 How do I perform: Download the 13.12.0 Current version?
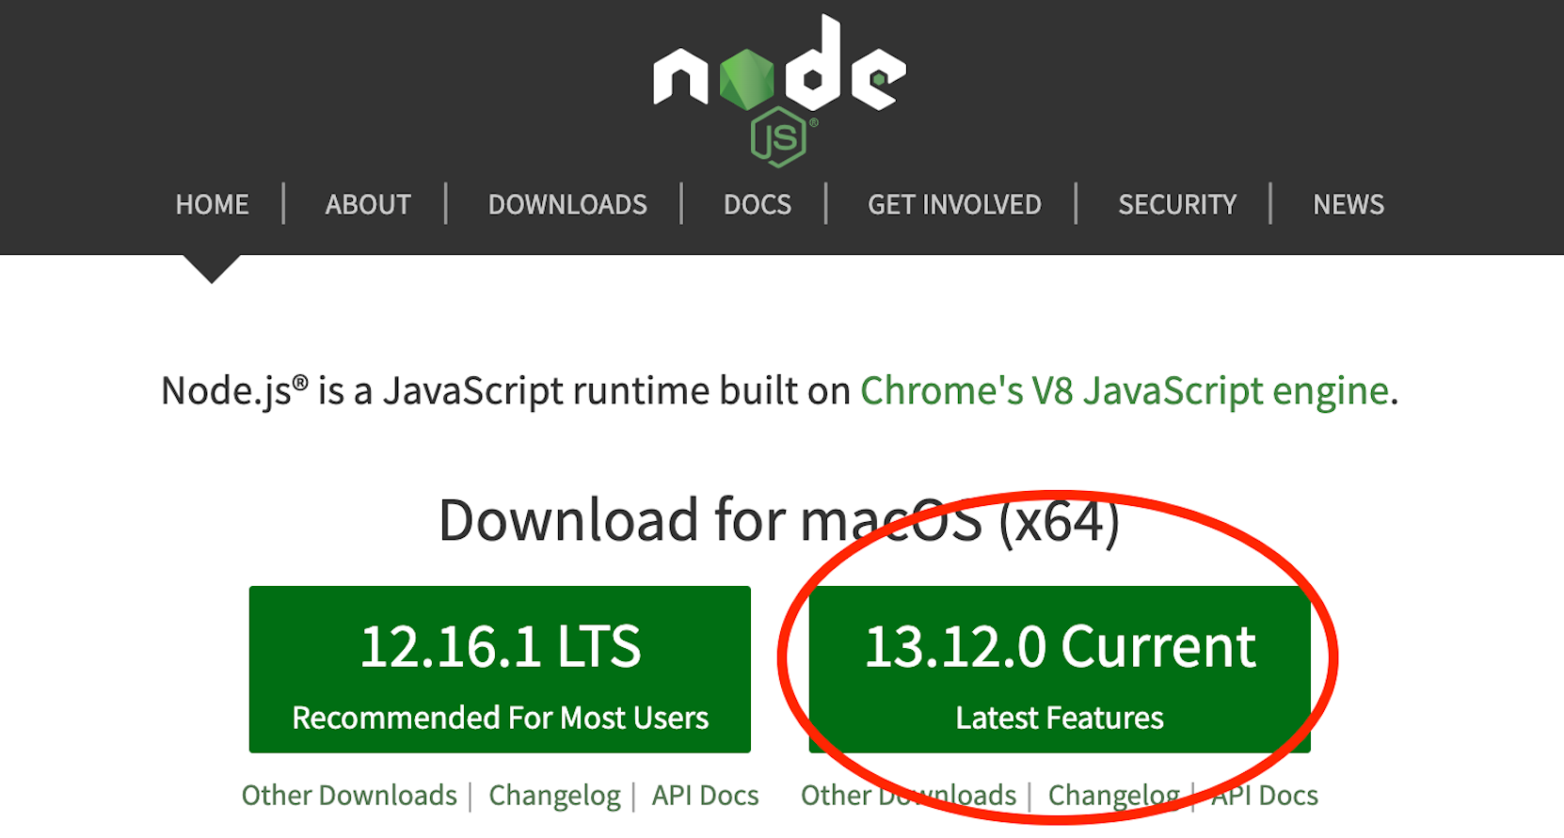(x=1060, y=669)
